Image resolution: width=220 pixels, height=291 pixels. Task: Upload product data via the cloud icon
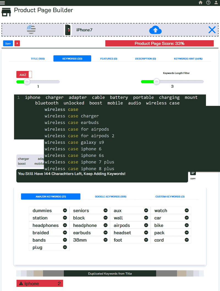click(155, 30)
